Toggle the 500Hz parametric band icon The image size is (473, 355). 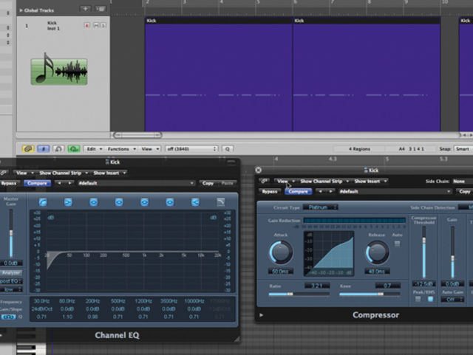coord(119,202)
